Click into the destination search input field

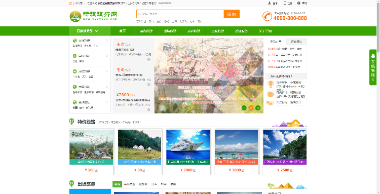[x=180, y=14]
